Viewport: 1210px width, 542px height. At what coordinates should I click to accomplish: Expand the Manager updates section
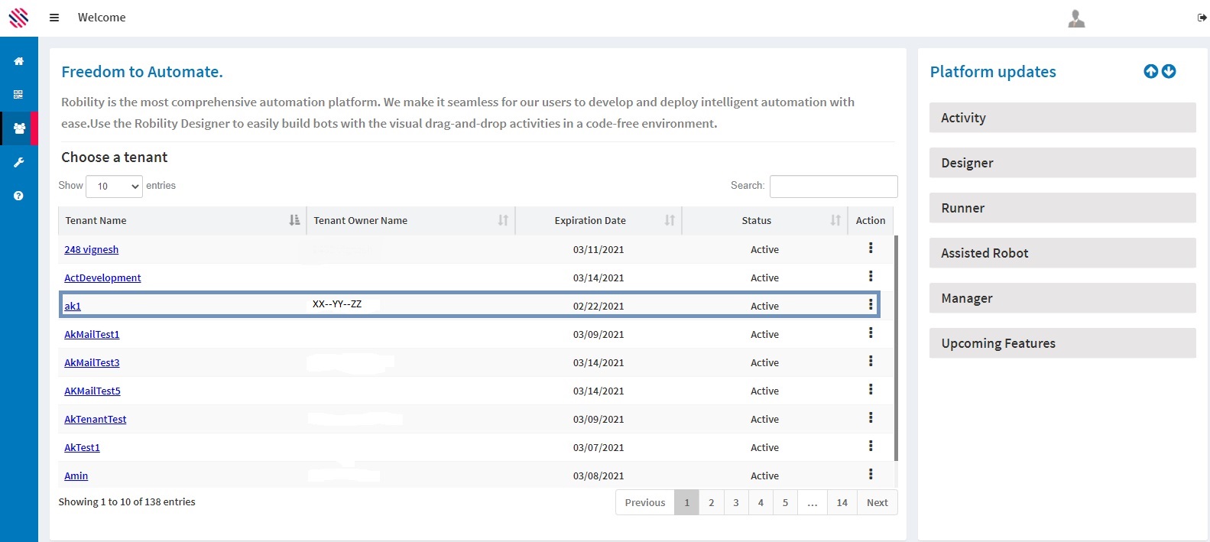pyautogui.click(x=1062, y=298)
